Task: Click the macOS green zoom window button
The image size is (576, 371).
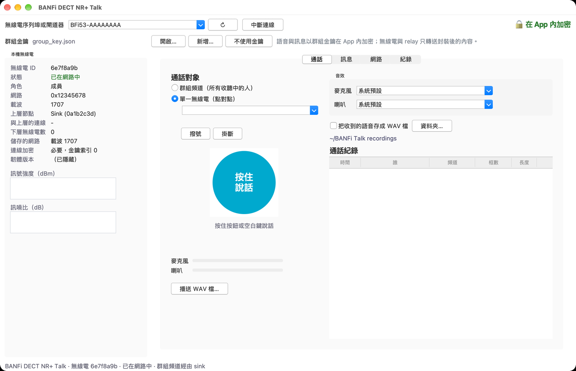Action: pyautogui.click(x=28, y=7)
